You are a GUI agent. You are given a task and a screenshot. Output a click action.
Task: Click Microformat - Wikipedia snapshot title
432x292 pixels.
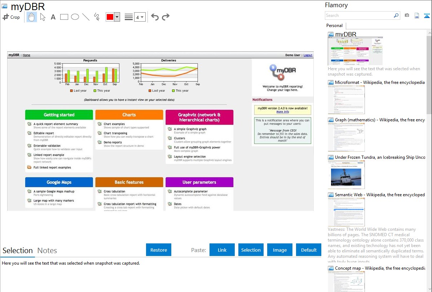380,82
